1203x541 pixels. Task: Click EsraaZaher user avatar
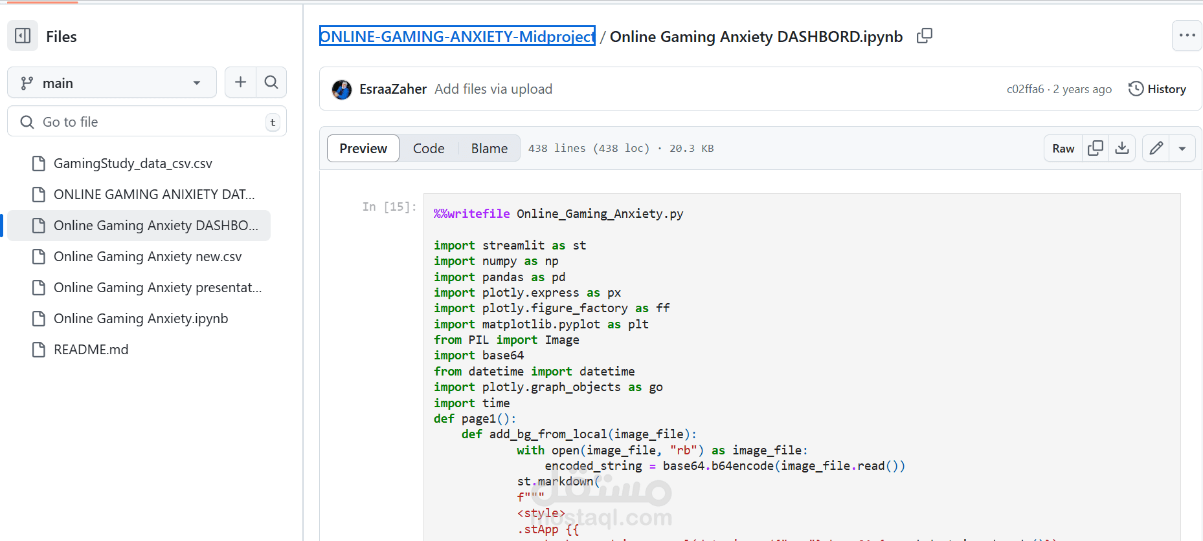342,89
